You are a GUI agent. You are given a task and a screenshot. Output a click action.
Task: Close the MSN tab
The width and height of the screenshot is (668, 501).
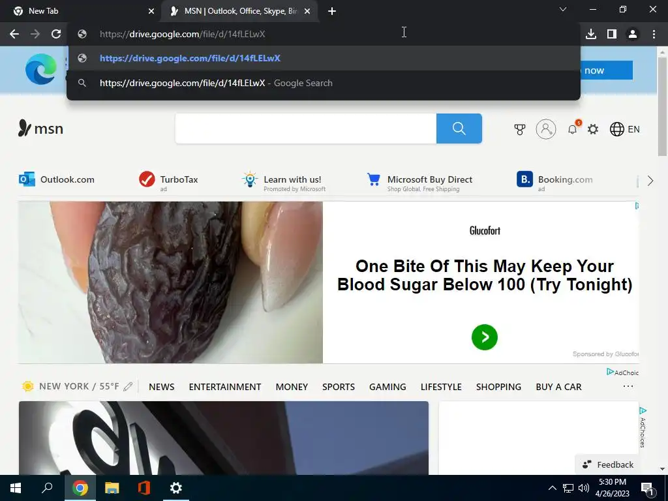click(307, 12)
